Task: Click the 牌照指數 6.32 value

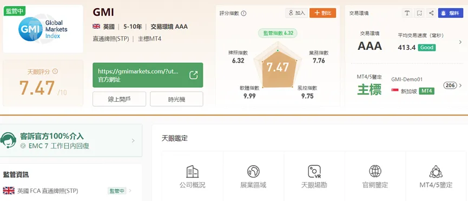Action: (238, 61)
